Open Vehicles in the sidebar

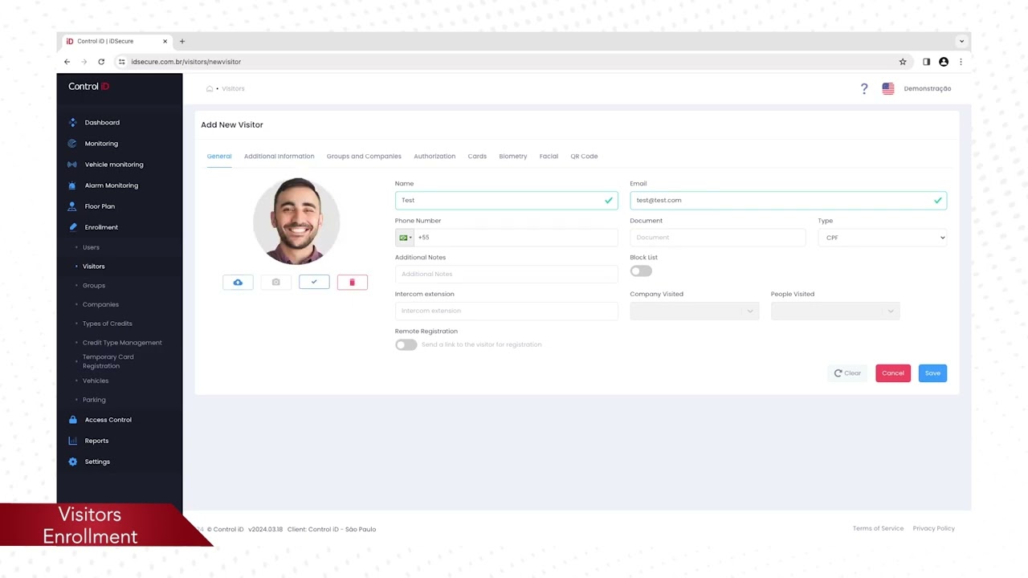(96, 381)
